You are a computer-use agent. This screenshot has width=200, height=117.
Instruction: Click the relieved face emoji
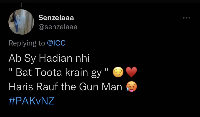(118, 73)
